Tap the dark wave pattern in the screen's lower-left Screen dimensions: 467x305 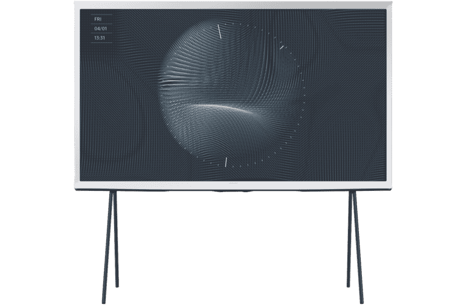(x=115, y=145)
